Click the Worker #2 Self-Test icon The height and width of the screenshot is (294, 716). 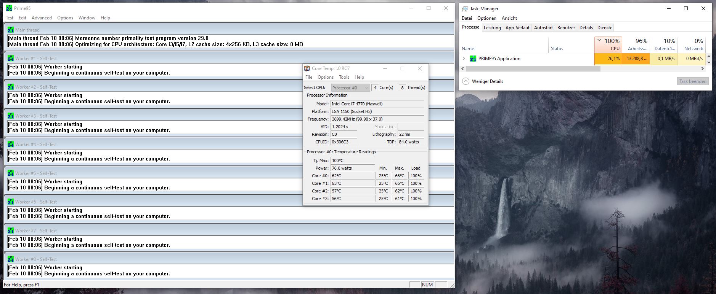click(11, 87)
